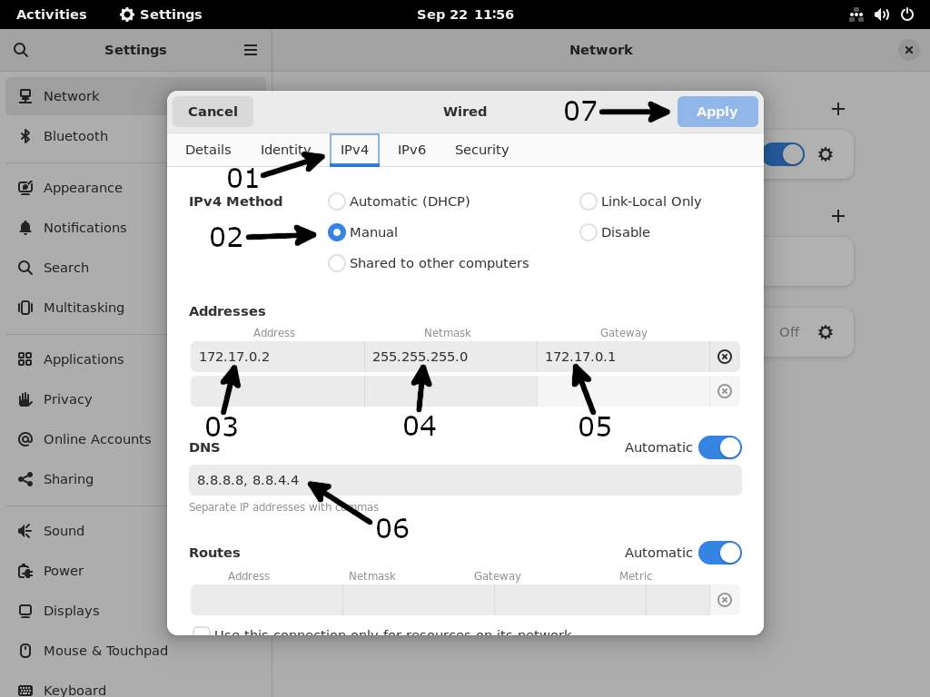Click the search magnifier in Settings sidebar
The width and height of the screenshot is (930, 697).
[x=20, y=50]
